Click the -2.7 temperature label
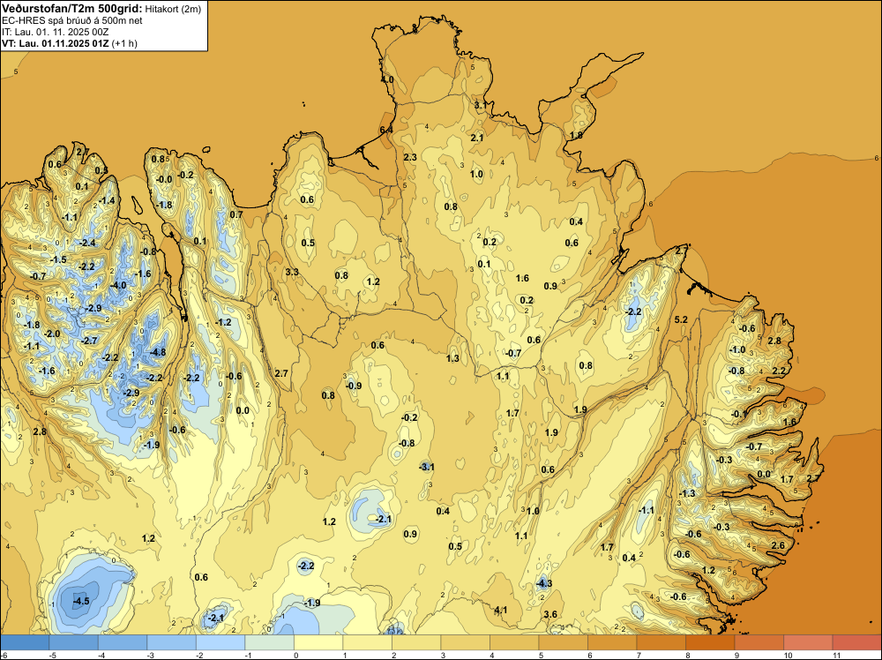Viewport: 882px width, 660px height. (x=89, y=341)
